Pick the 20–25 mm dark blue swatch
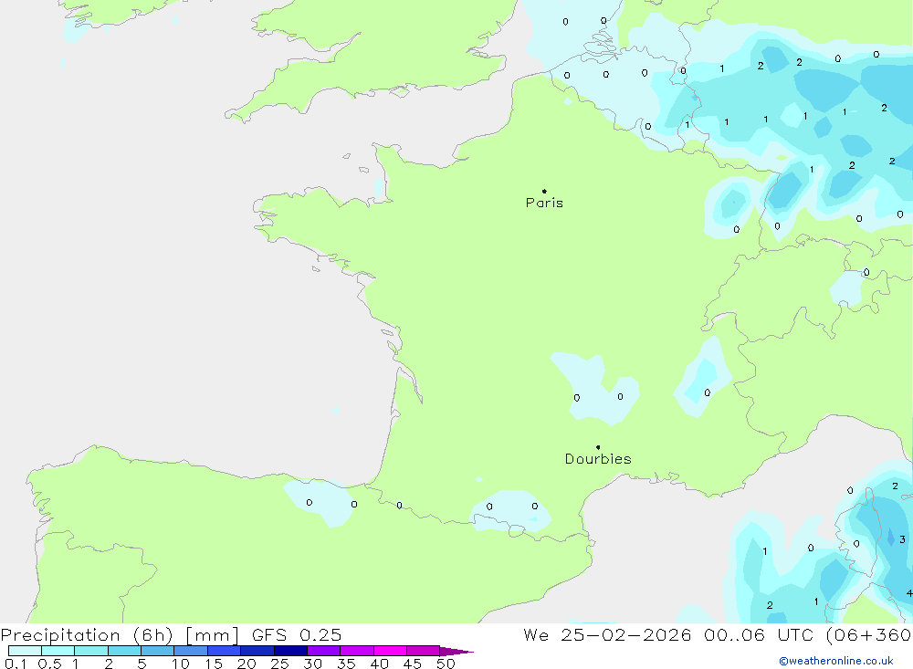This screenshot has width=913, height=669. coord(257,651)
